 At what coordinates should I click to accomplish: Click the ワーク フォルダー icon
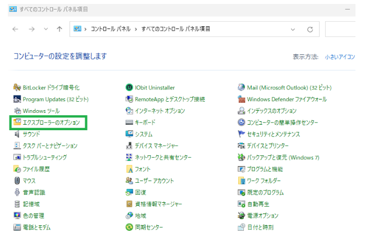[242, 181]
